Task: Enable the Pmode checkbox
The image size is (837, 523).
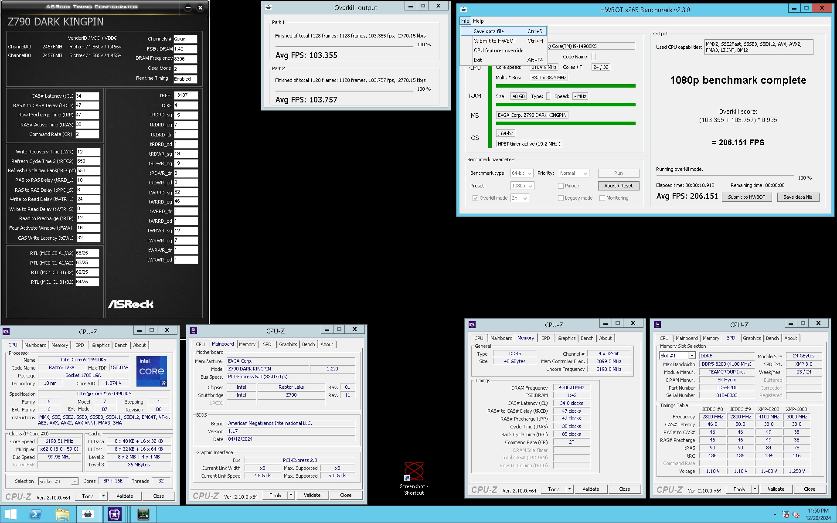Action: pyautogui.click(x=561, y=186)
